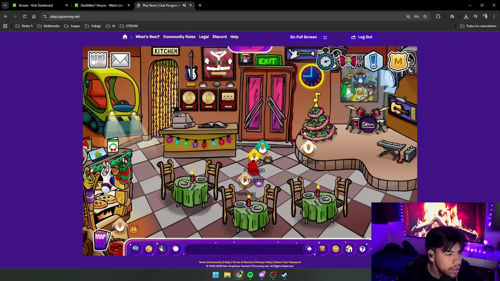500x281 pixels.
Task: Open the Juegos bookmark folder
Action: tap(72, 26)
